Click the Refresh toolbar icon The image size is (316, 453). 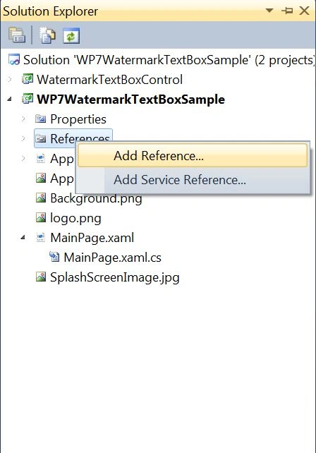tap(71, 36)
